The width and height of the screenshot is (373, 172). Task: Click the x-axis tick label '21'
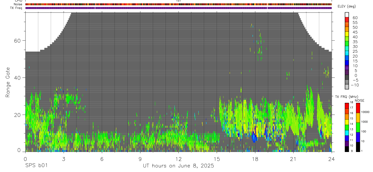pos(293,159)
